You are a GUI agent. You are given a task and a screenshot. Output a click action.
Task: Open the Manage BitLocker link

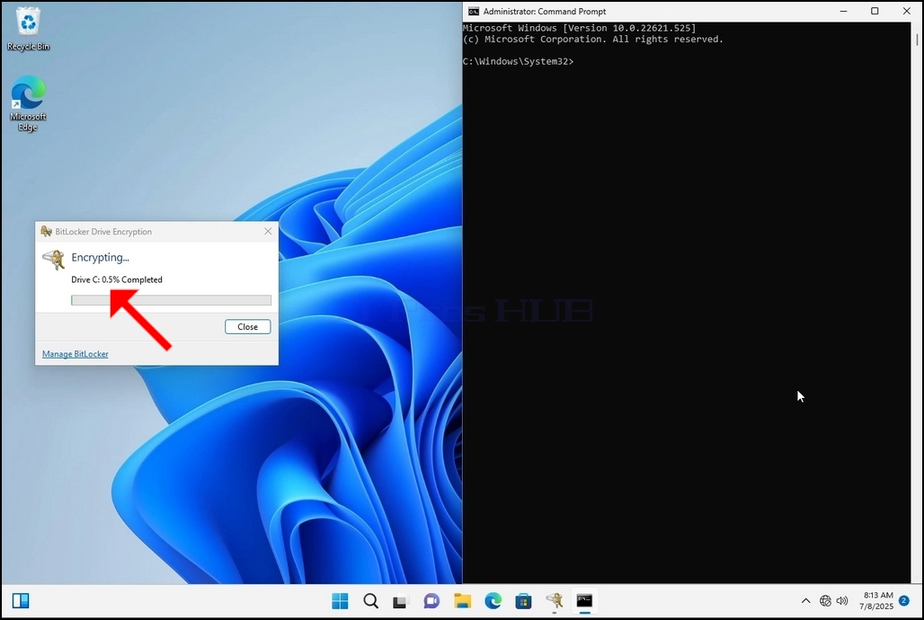point(75,354)
